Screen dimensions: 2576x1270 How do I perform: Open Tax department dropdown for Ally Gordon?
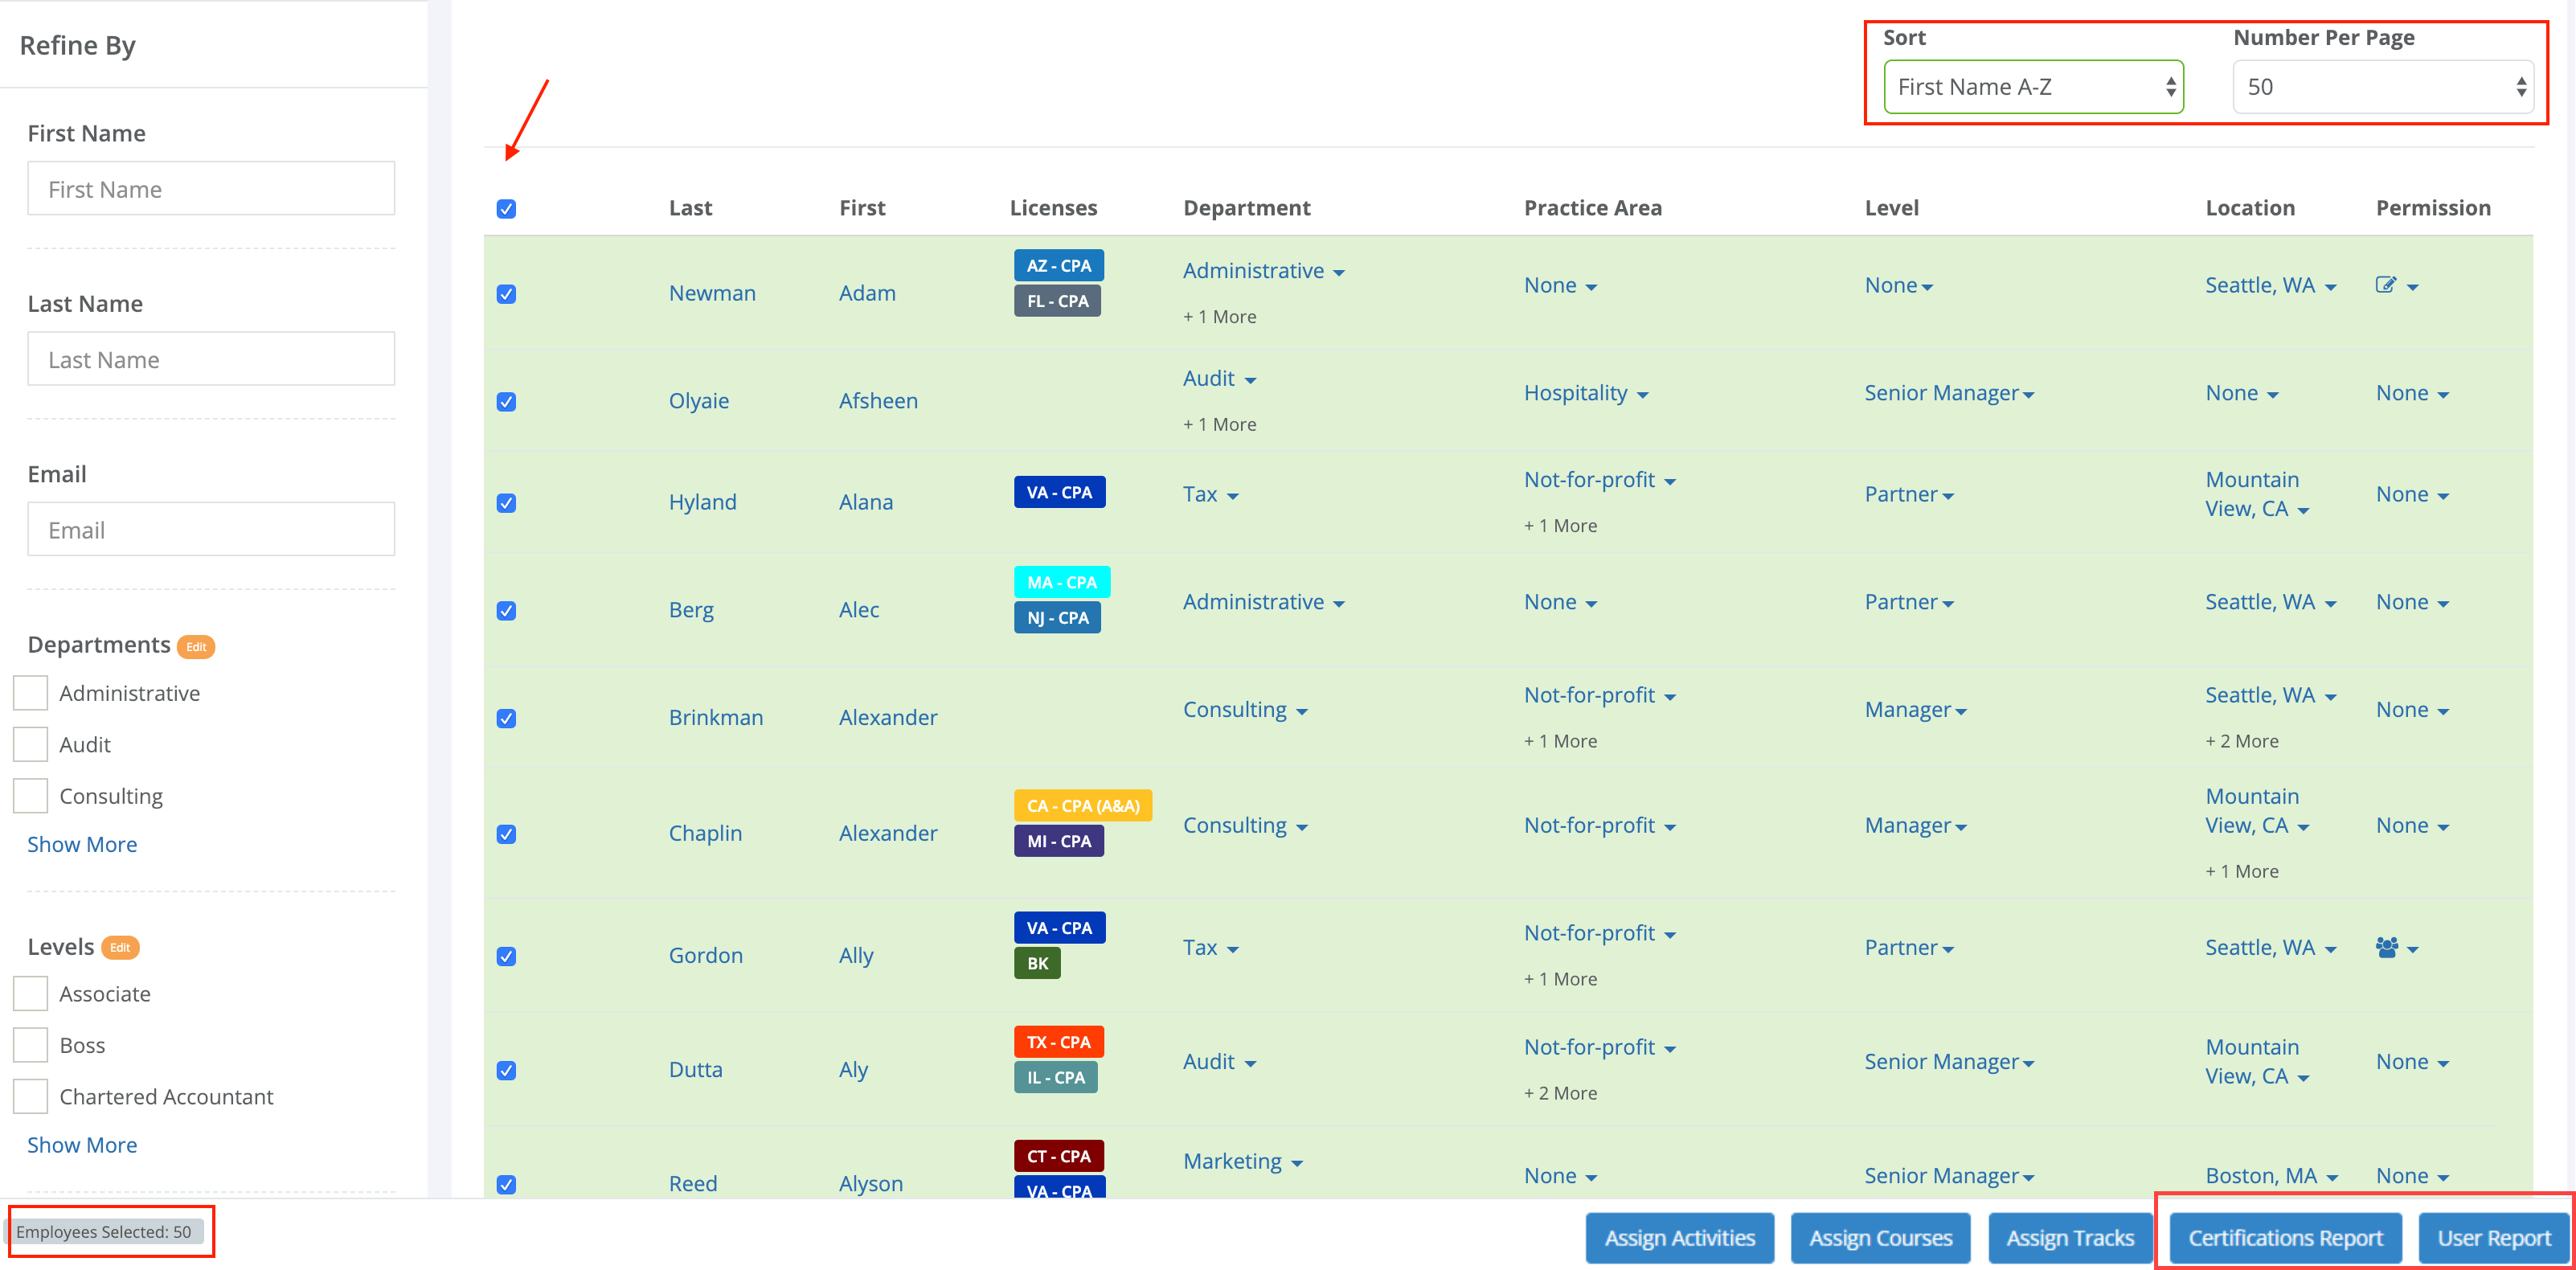pos(1210,947)
